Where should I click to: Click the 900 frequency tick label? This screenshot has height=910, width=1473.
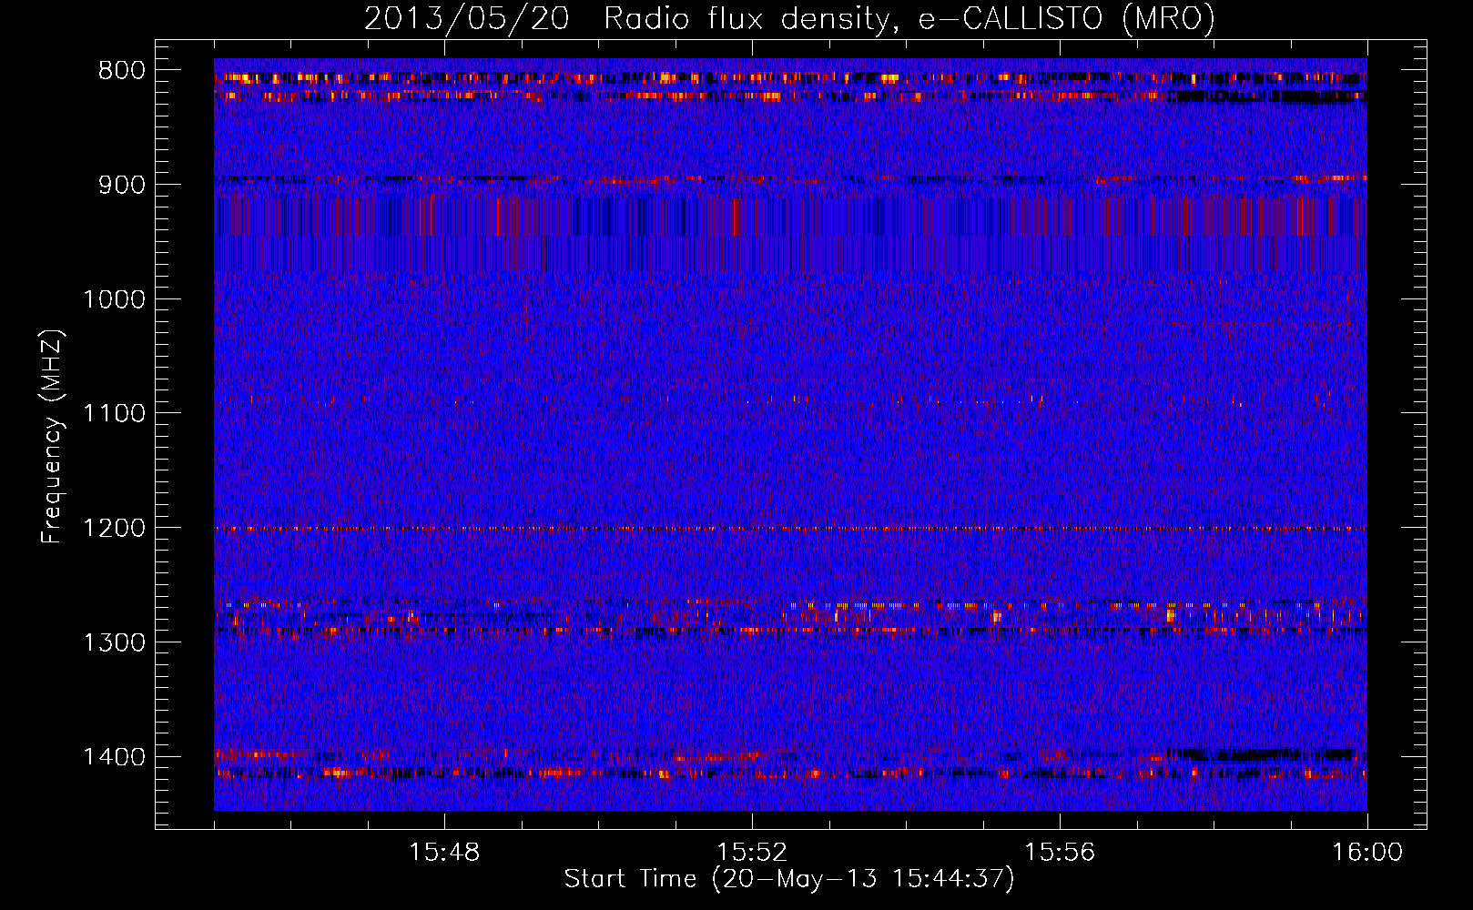122,185
